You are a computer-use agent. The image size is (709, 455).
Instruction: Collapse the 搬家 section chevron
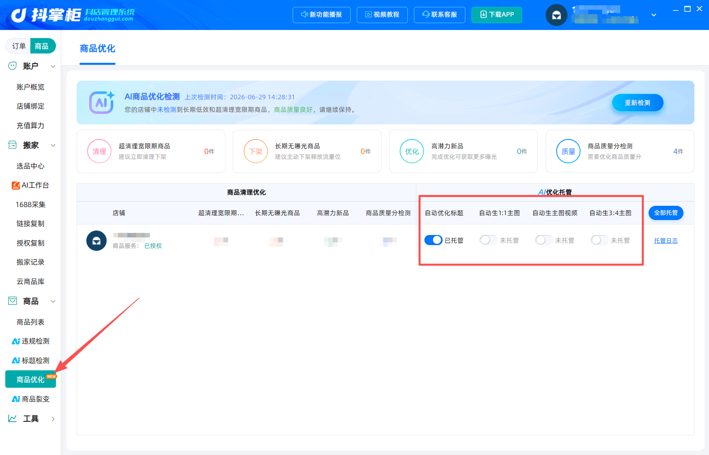(x=53, y=145)
